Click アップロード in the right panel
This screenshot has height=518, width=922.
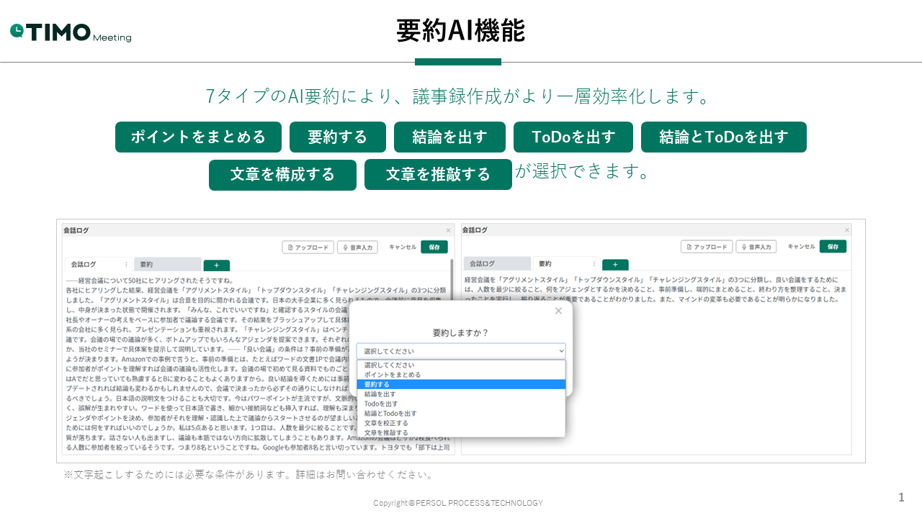[x=706, y=247]
